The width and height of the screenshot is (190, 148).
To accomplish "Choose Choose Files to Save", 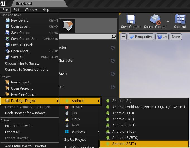I will point(30,63).
